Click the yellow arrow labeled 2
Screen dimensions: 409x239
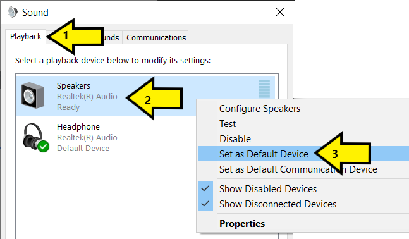pos(154,99)
